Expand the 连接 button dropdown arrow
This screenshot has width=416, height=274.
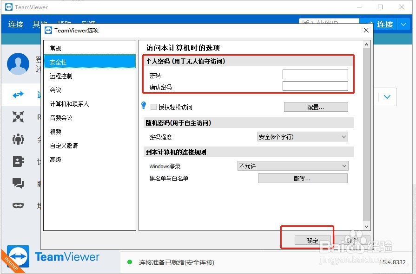coord(403,24)
